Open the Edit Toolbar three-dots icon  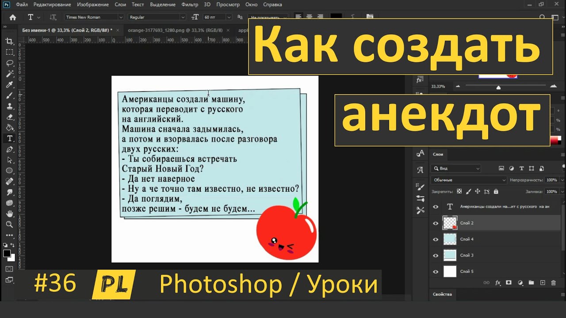[x=9, y=235]
